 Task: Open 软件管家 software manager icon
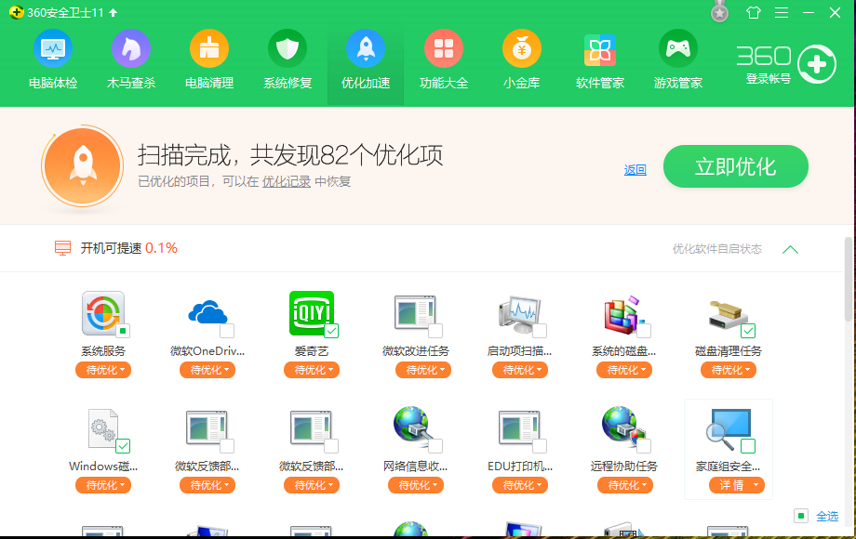tap(600, 48)
